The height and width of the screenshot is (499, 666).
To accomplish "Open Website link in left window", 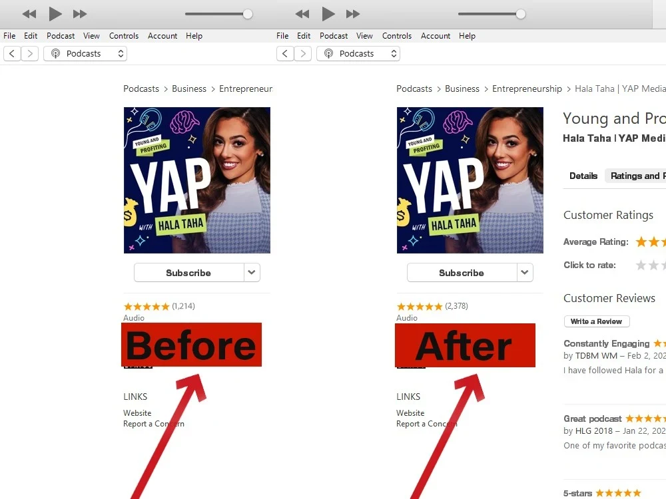I will [137, 413].
